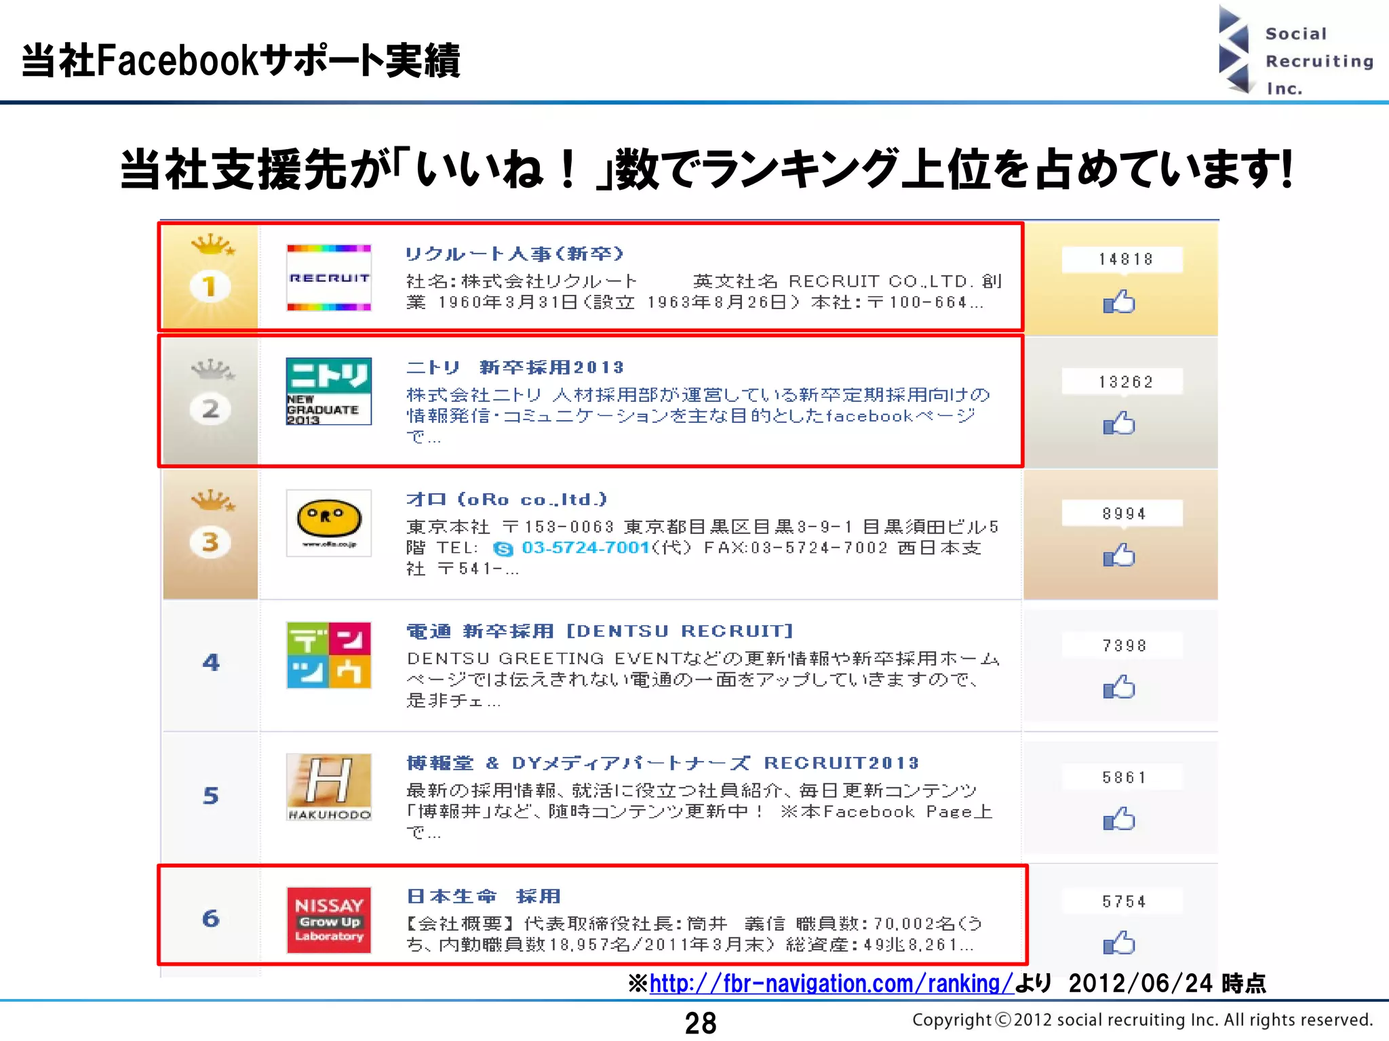Click the oRo yellow face logo
The image size is (1389, 1041).
tap(329, 523)
